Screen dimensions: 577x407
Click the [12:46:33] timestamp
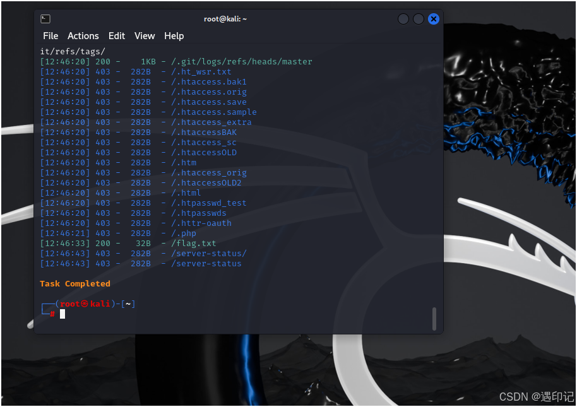[65, 244]
